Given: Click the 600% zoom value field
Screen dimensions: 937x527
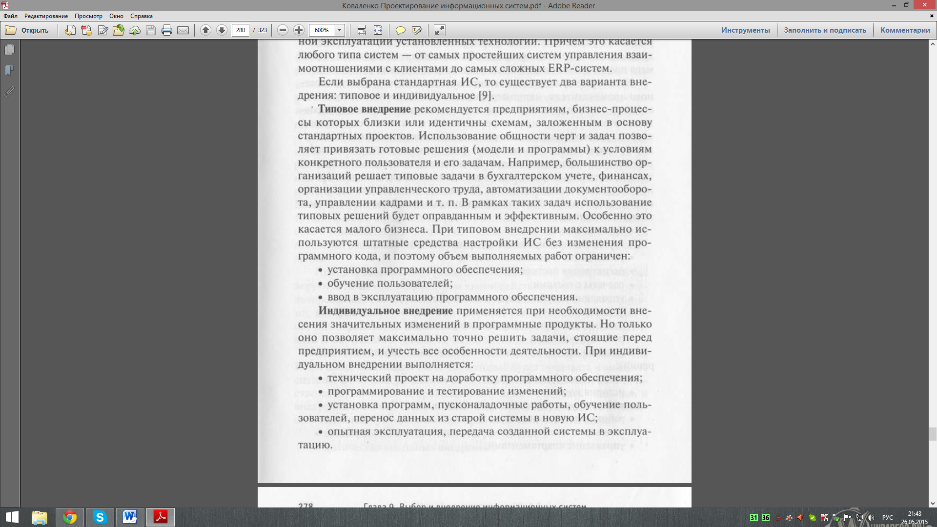Looking at the screenshot, I should 322,30.
